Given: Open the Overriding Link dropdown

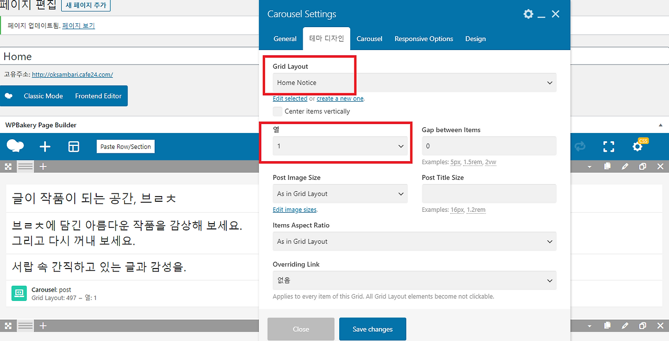Looking at the screenshot, I should point(414,281).
